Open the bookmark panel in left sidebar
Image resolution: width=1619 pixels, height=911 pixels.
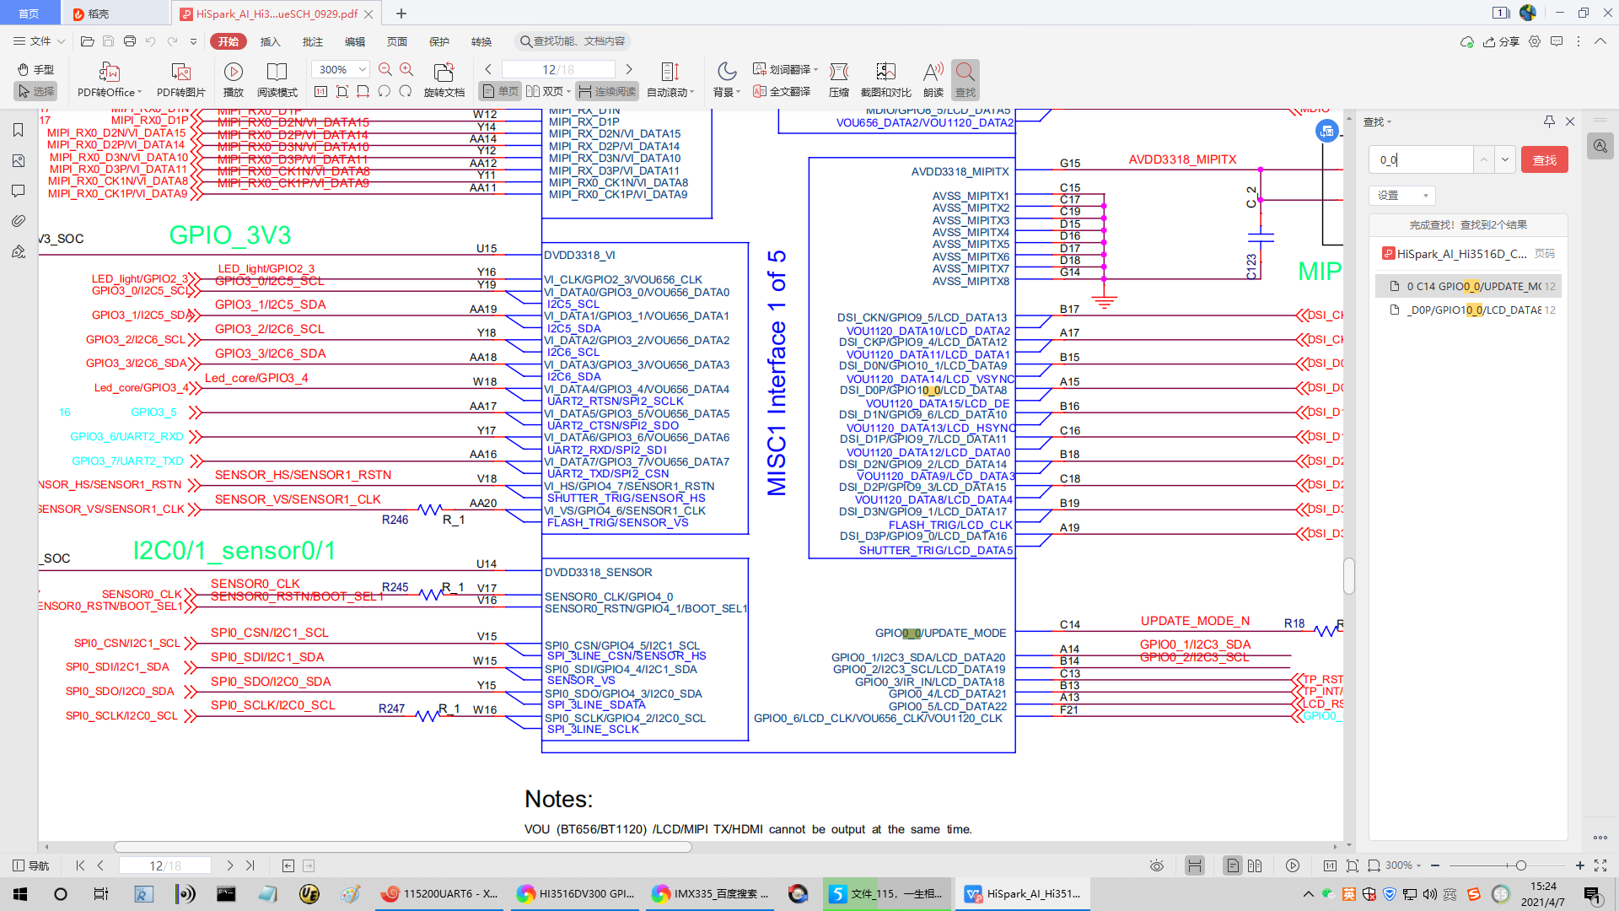pyautogui.click(x=18, y=130)
